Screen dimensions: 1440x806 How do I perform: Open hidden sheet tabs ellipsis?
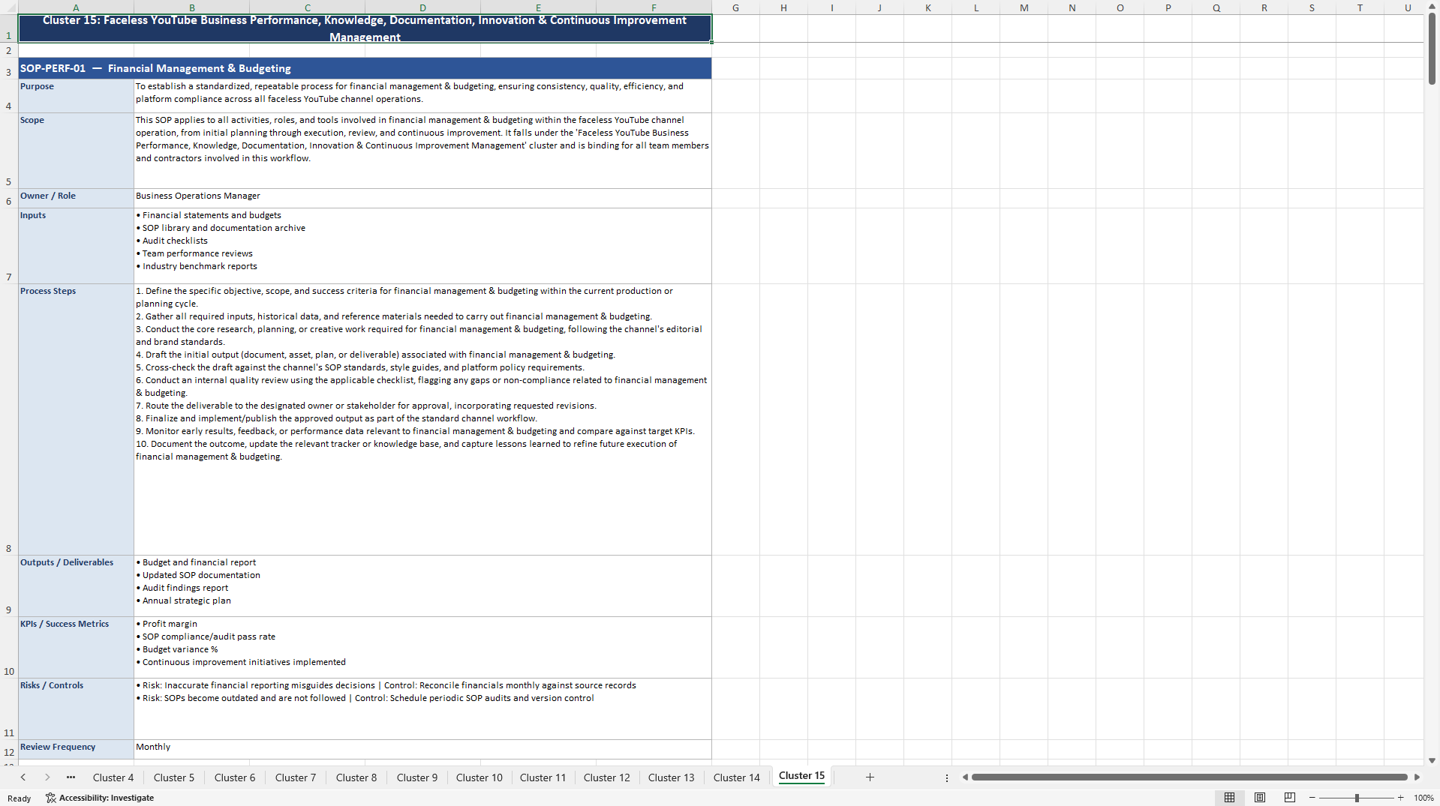71,778
